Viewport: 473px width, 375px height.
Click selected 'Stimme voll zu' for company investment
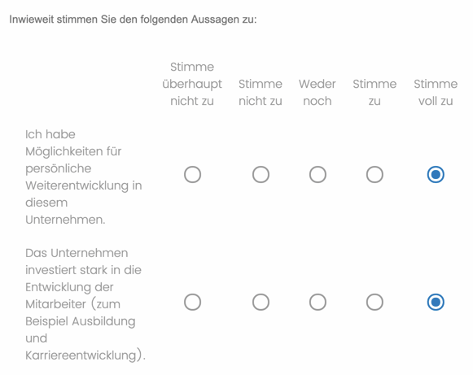[436, 302]
